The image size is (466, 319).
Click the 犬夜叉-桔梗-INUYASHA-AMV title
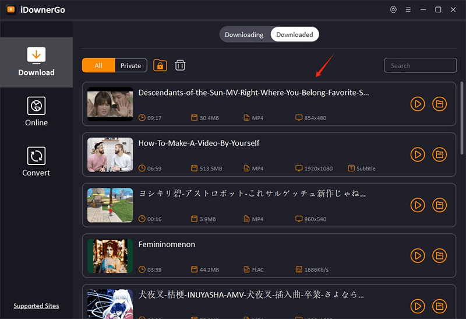click(251, 295)
